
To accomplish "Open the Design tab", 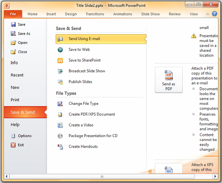I will pyautogui.click(x=71, y=14).
